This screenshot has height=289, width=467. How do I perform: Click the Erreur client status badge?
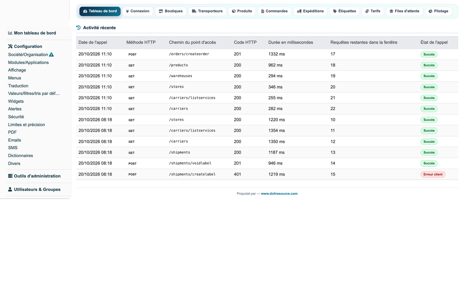433,174
